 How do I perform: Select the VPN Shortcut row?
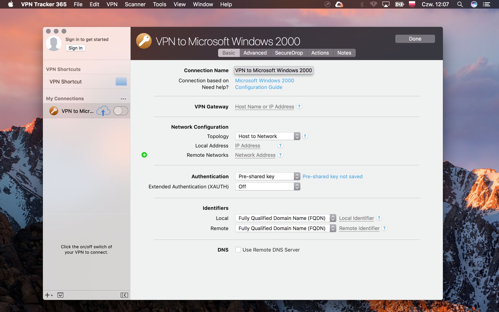coord(86,82)
